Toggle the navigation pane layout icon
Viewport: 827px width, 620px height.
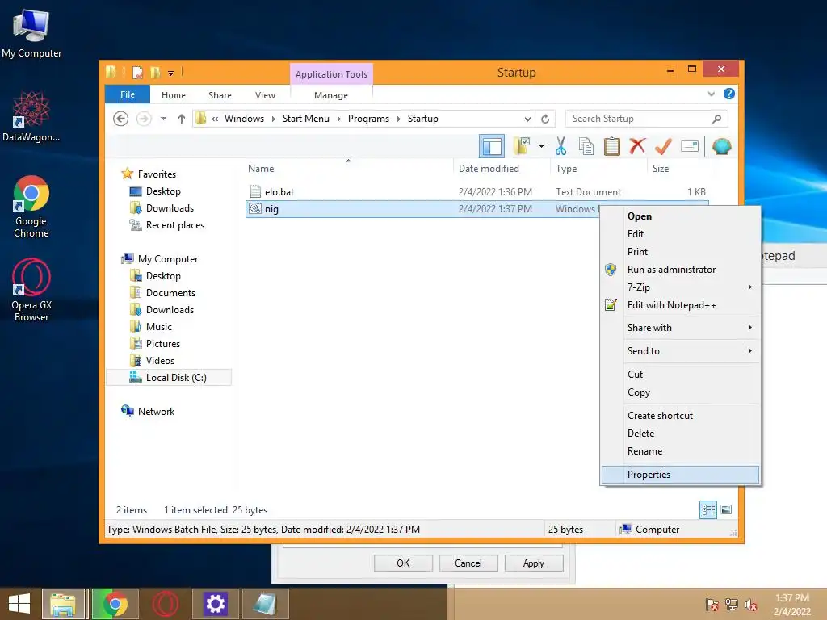pyautogui.click(x=492, y=146)
